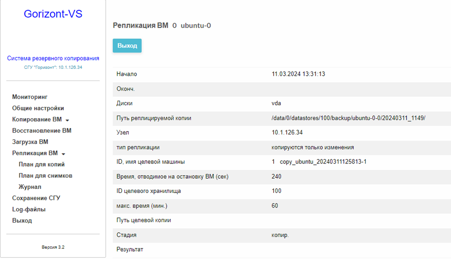Viewport: 451px width, 259px height.
Task: Click the blue Выход button
Action: click(x=127, y=46)
